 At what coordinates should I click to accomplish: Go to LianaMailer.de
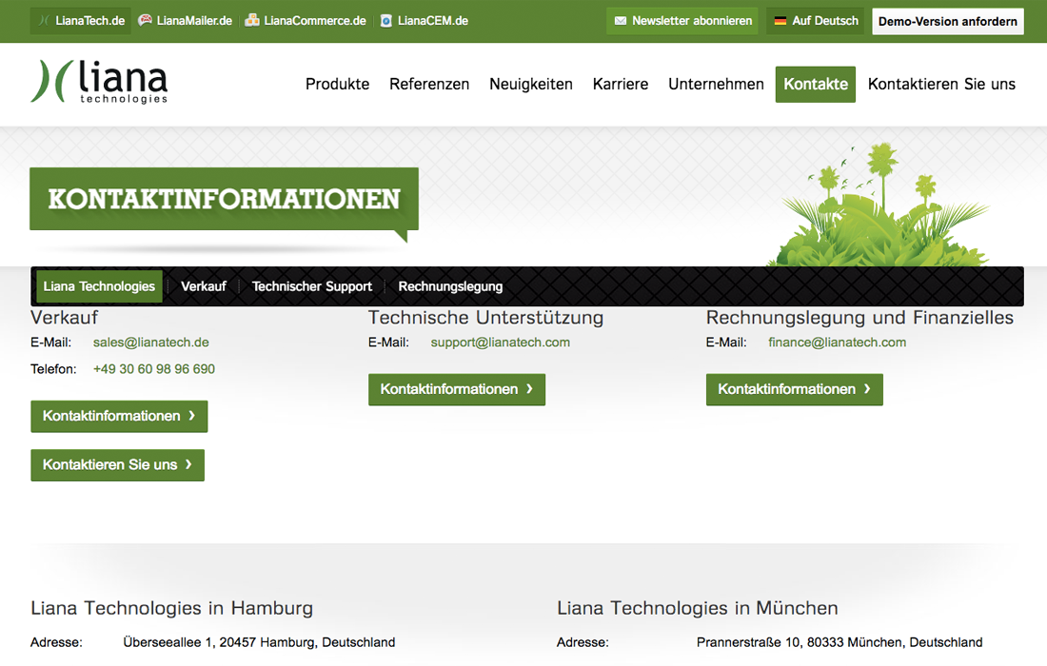pos(186,21)
